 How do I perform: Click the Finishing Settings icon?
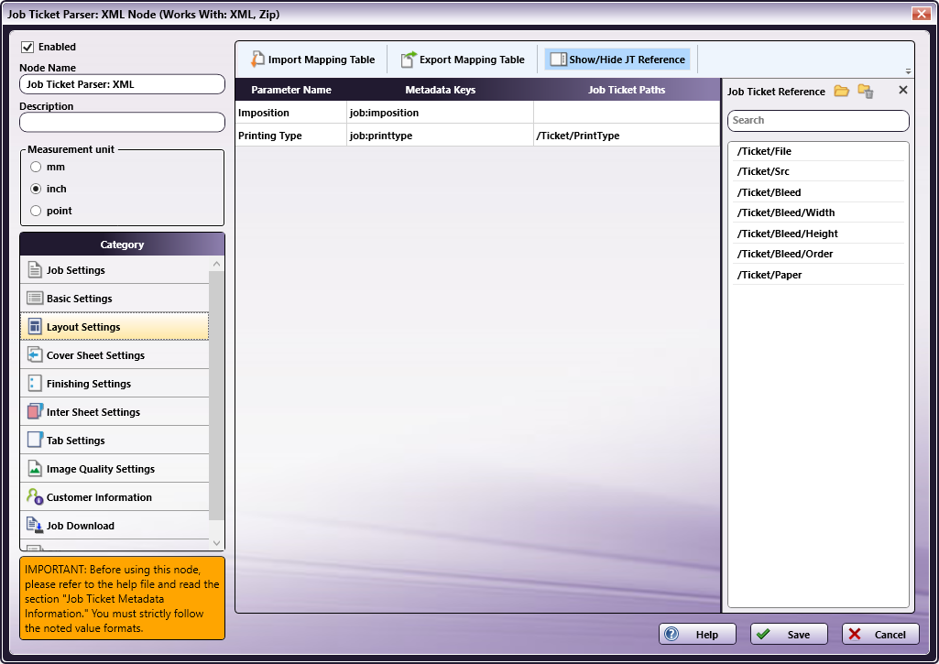tap(35, 384)
